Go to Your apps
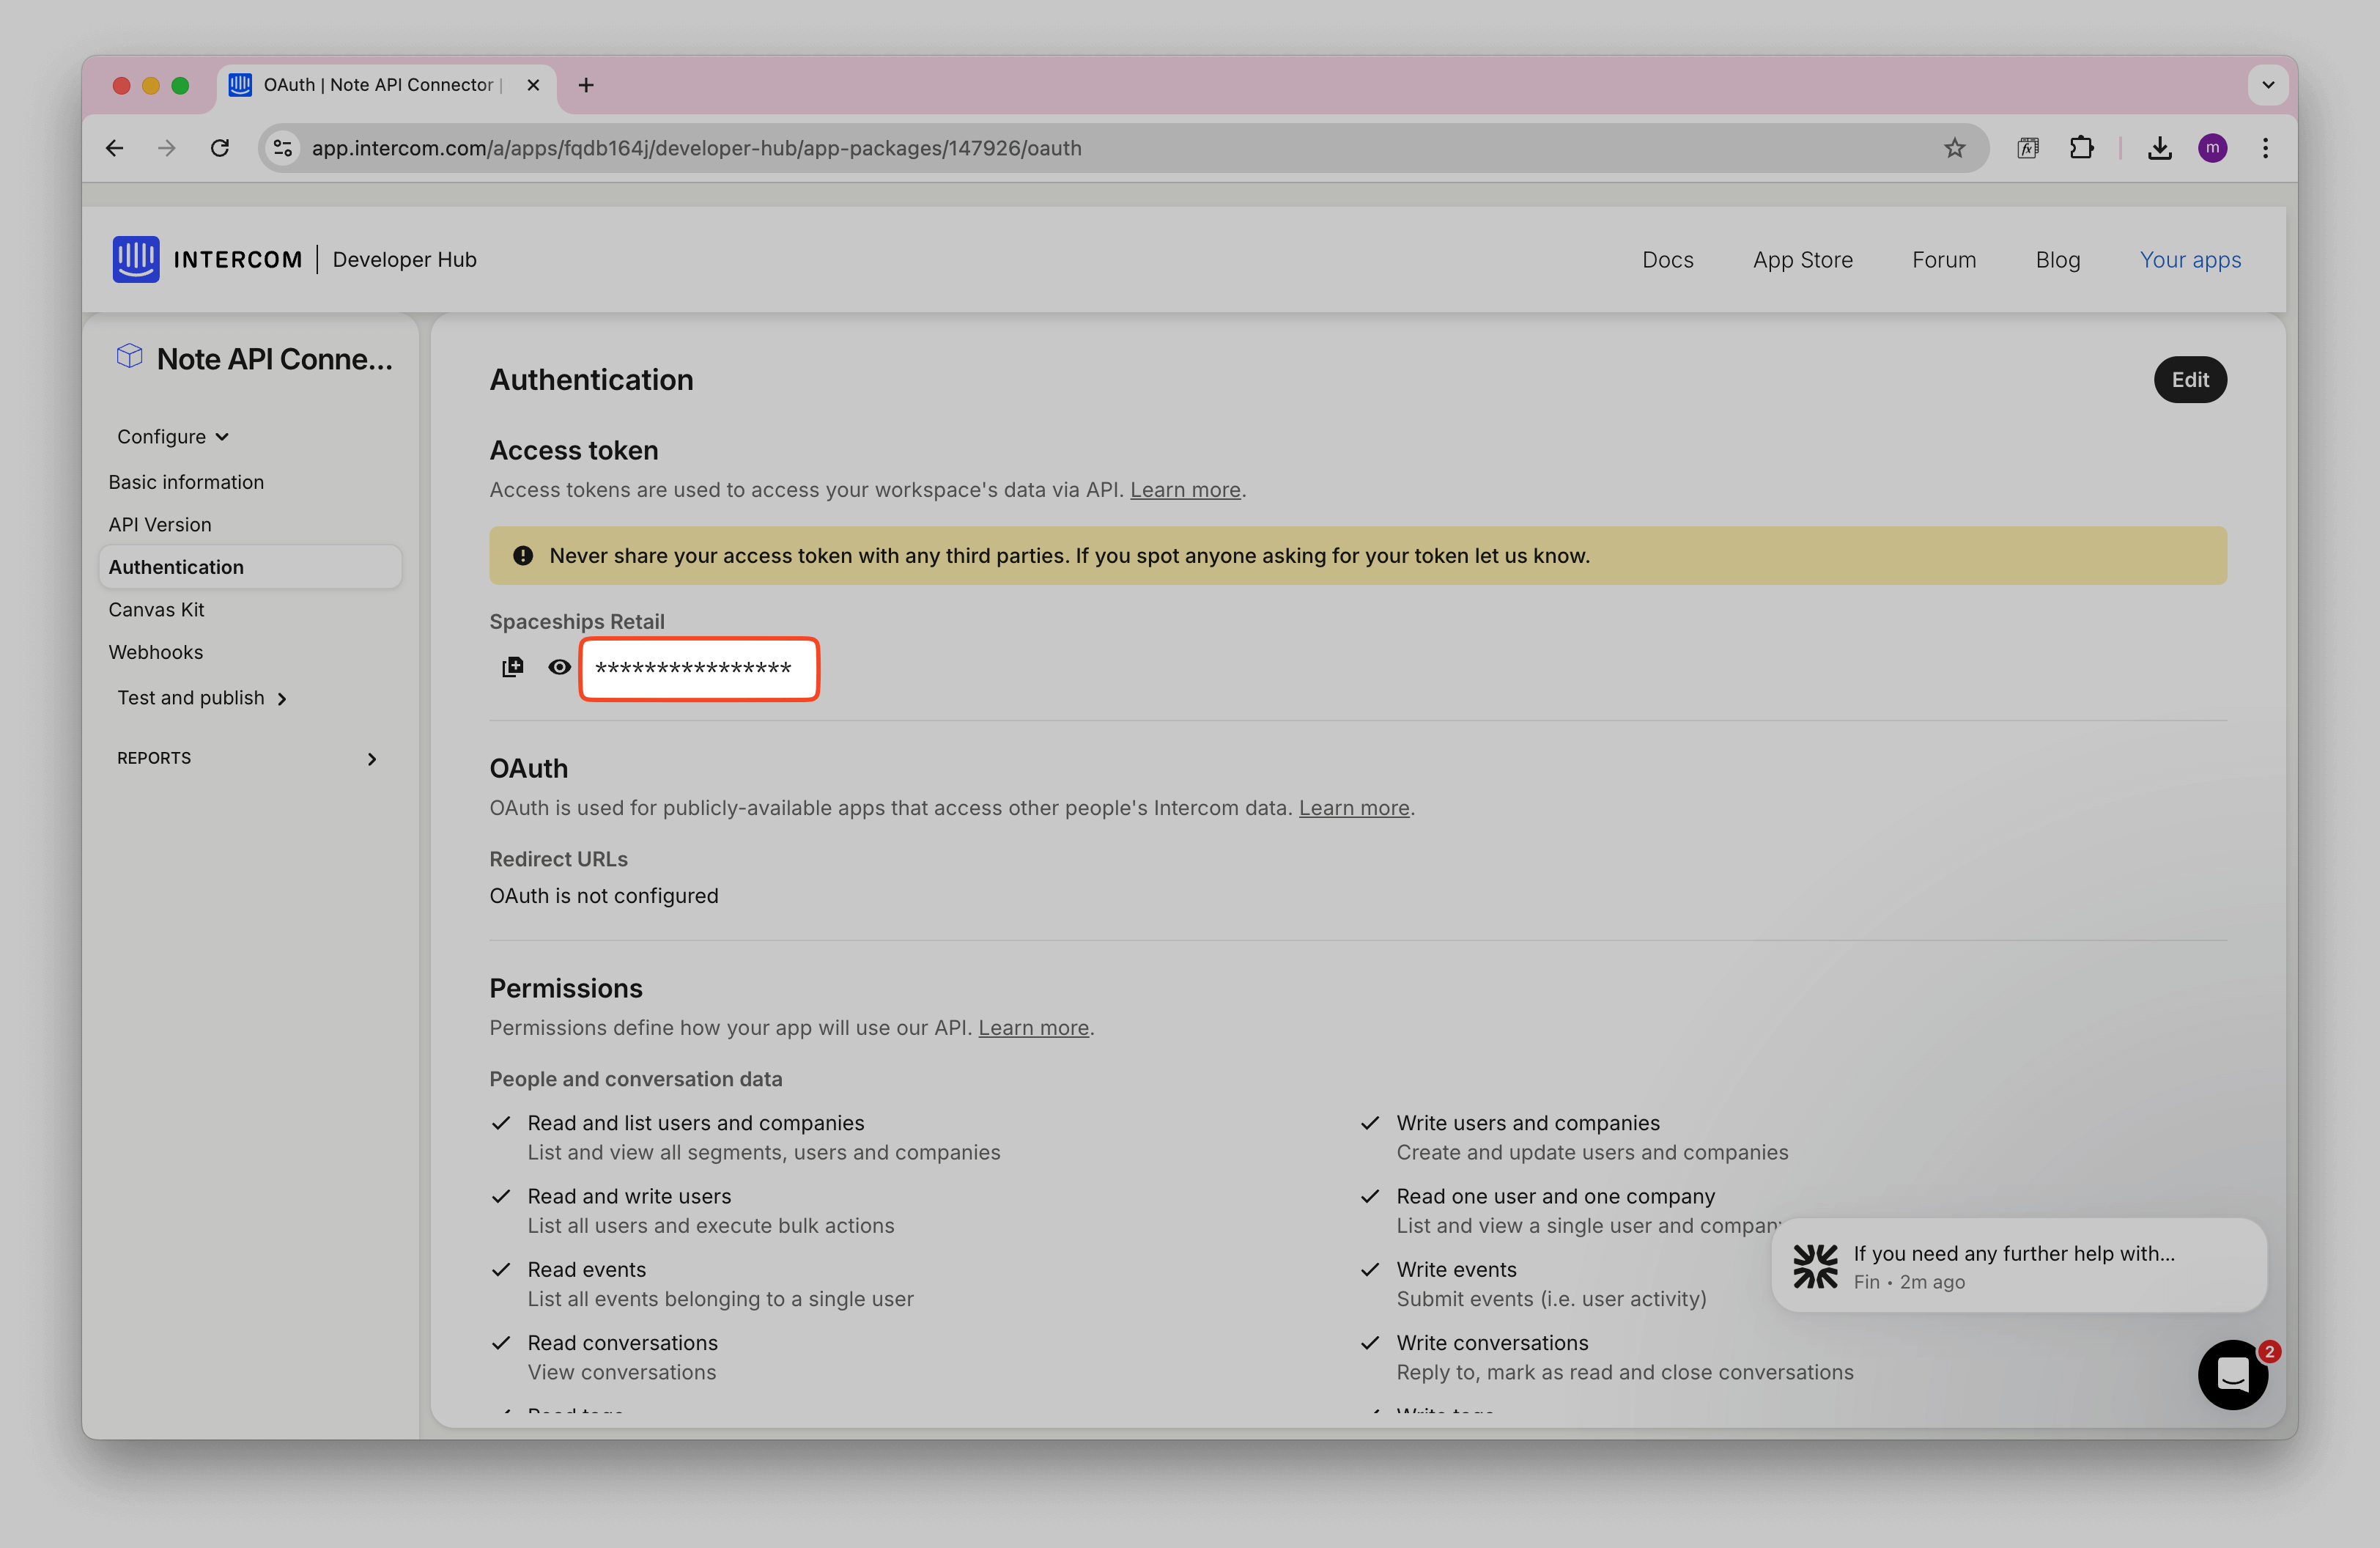Image resolution: width=2380 pixels, height=1548 pixels. 2190,260
